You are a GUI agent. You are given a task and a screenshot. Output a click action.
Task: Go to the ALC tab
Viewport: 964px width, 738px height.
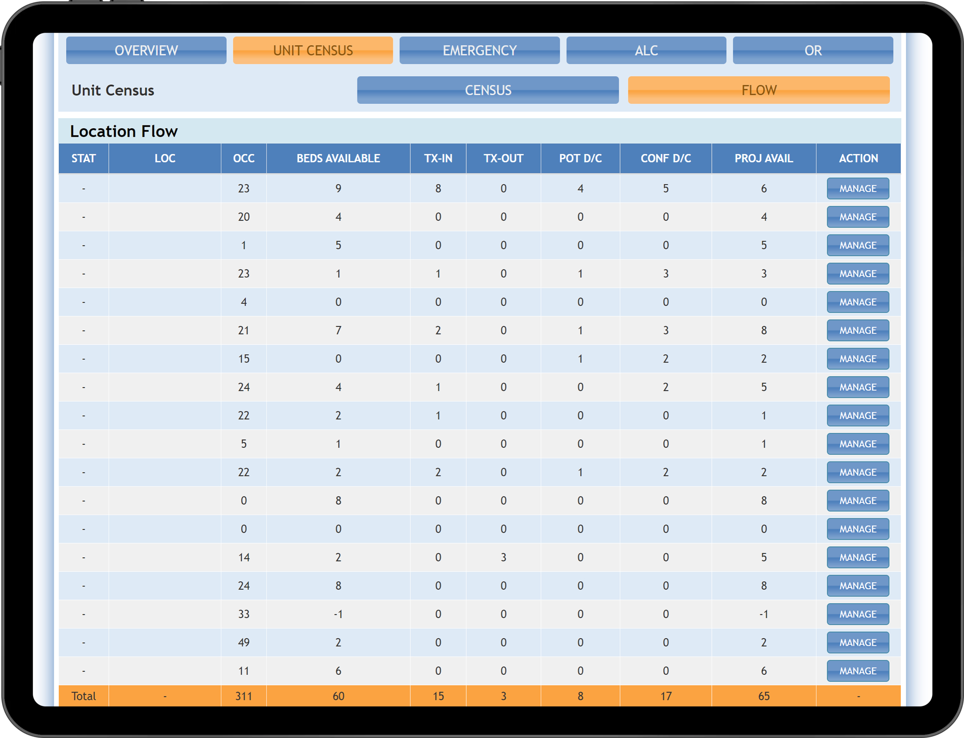pos(646,50)
